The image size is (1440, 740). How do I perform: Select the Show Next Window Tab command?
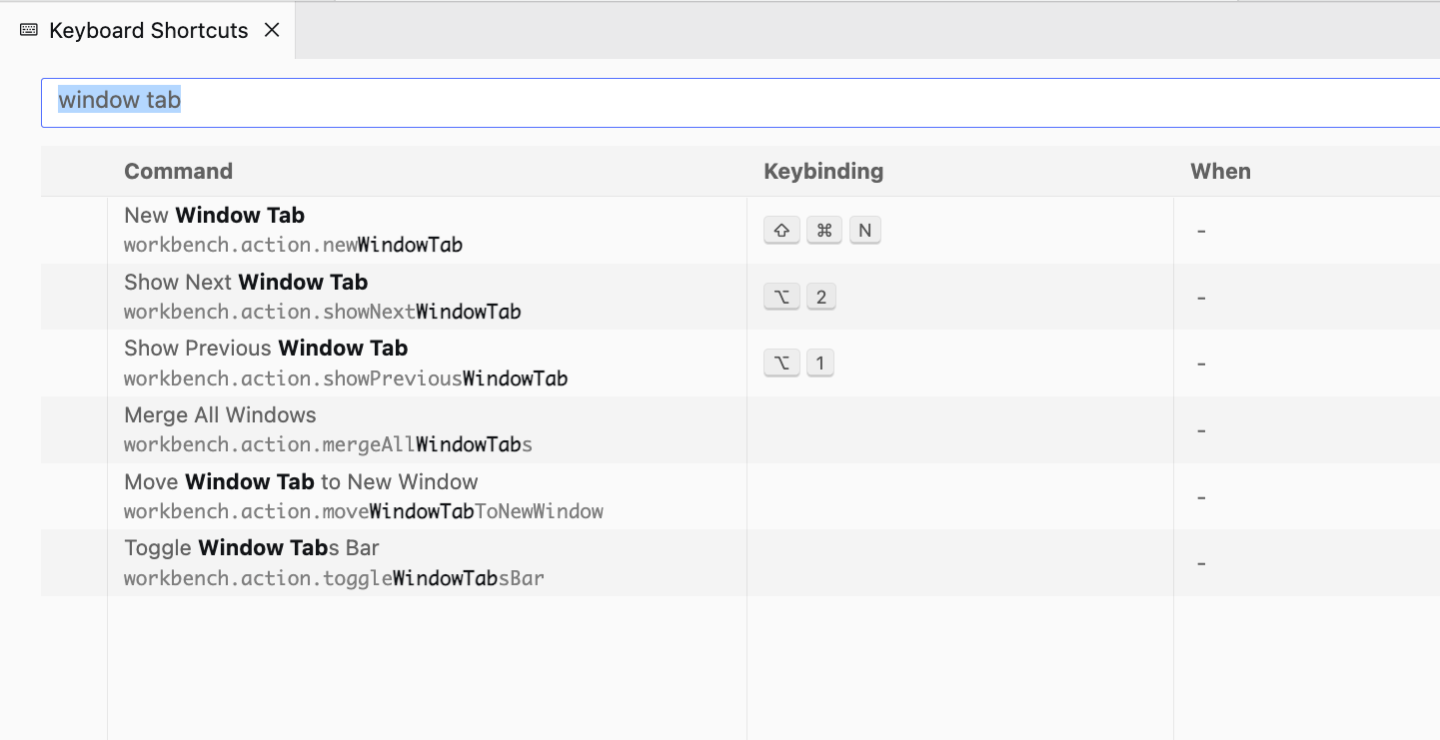click(x=246, y=283)
